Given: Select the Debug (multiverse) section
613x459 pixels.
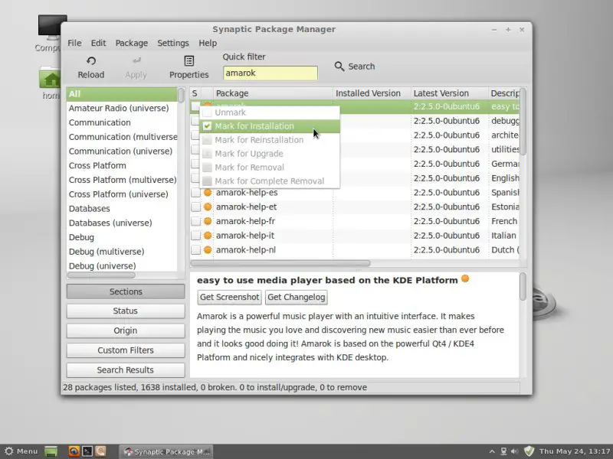Looking at the screenshot, I should [122, 252].
